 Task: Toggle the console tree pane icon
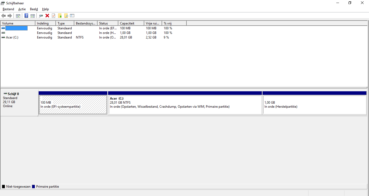click(18, 16)
